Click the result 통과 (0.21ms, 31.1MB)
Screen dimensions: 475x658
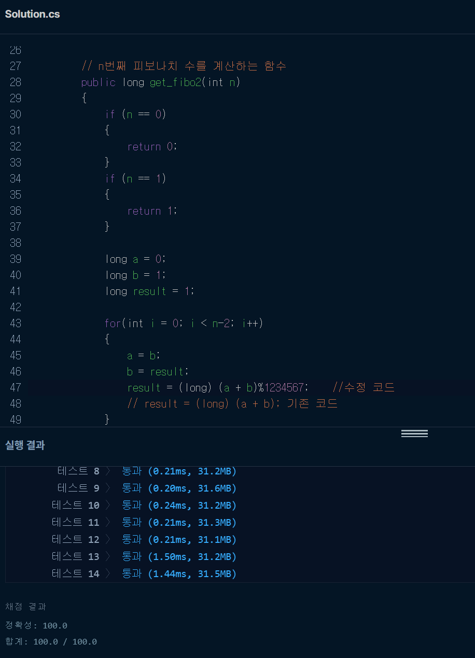coord(179,540)
